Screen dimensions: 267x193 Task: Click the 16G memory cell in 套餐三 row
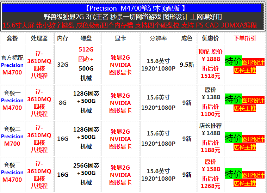pyautogui.click(x=63, y=175)
